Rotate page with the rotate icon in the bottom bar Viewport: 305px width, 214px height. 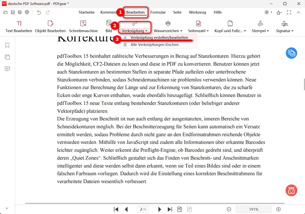(x=180, y=209)
